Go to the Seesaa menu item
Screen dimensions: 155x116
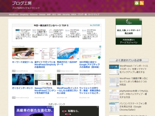point(42,15)
